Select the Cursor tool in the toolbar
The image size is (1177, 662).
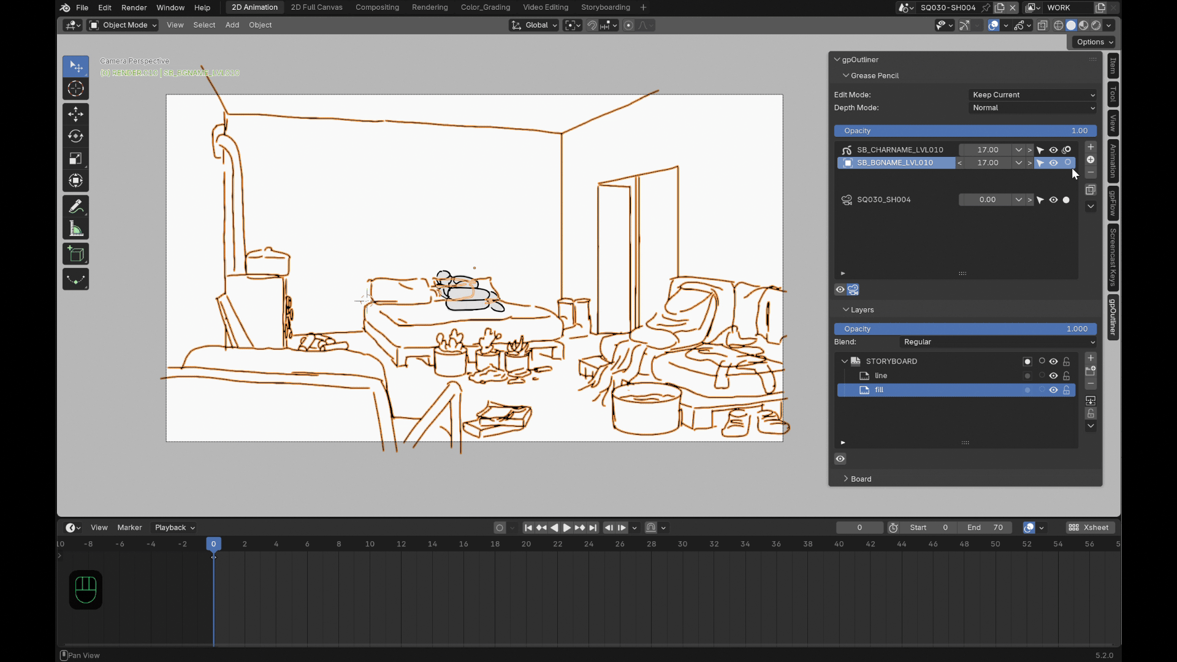[x=75, y=89]
